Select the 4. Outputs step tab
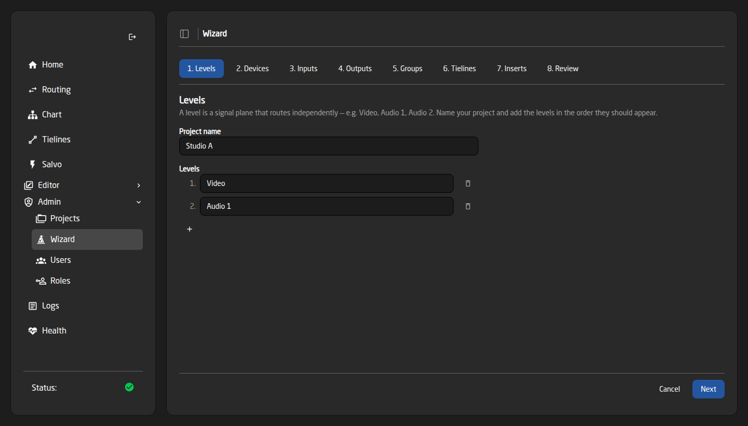This screenshot has width=748, height=426. (355, 69)
